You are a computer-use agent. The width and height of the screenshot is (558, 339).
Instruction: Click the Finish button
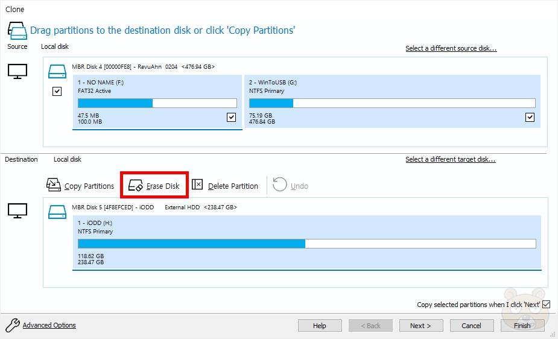pos(522,326)
